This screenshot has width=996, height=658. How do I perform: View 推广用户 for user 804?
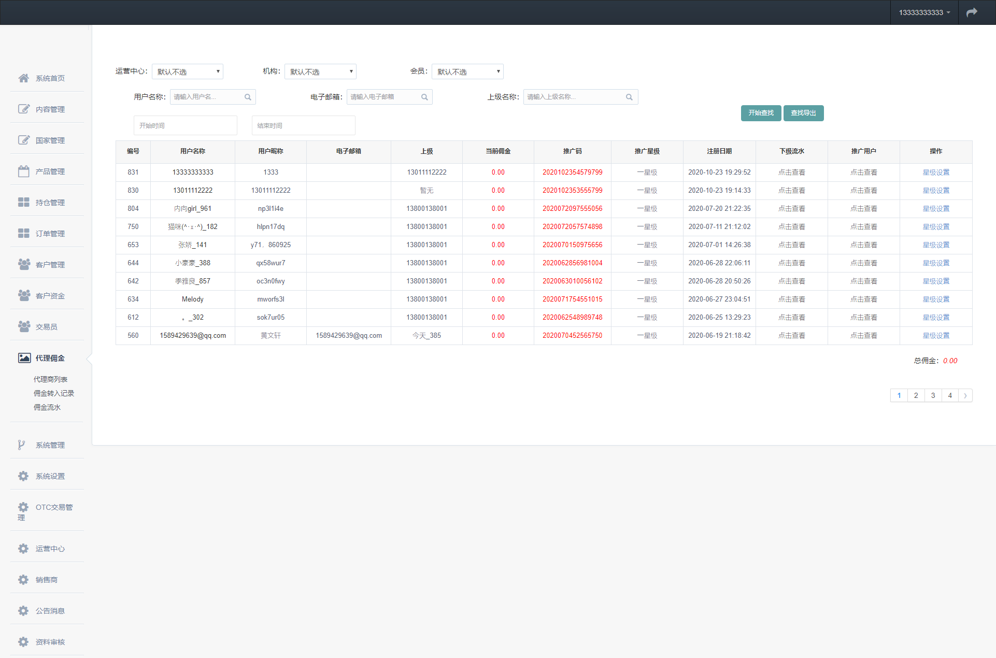(864, 209)
